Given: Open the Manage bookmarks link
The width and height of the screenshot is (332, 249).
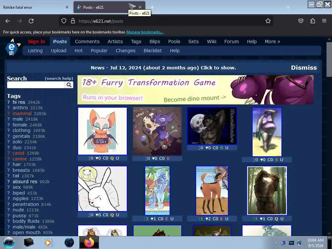Looking at the screenshot, I should click(145, 32).
